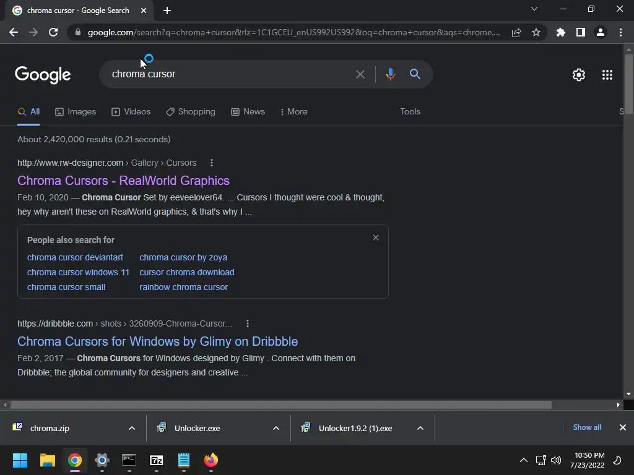Viewport: 634px width, 475px height.
Task: Open the Windows Start menu
Action: click(x=20, y=460)
